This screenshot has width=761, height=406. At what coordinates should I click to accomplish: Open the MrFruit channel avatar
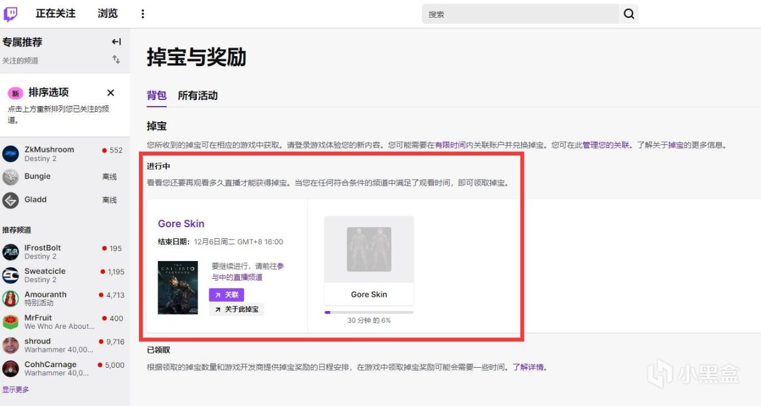pyautogui.click(x=11, y=322)
